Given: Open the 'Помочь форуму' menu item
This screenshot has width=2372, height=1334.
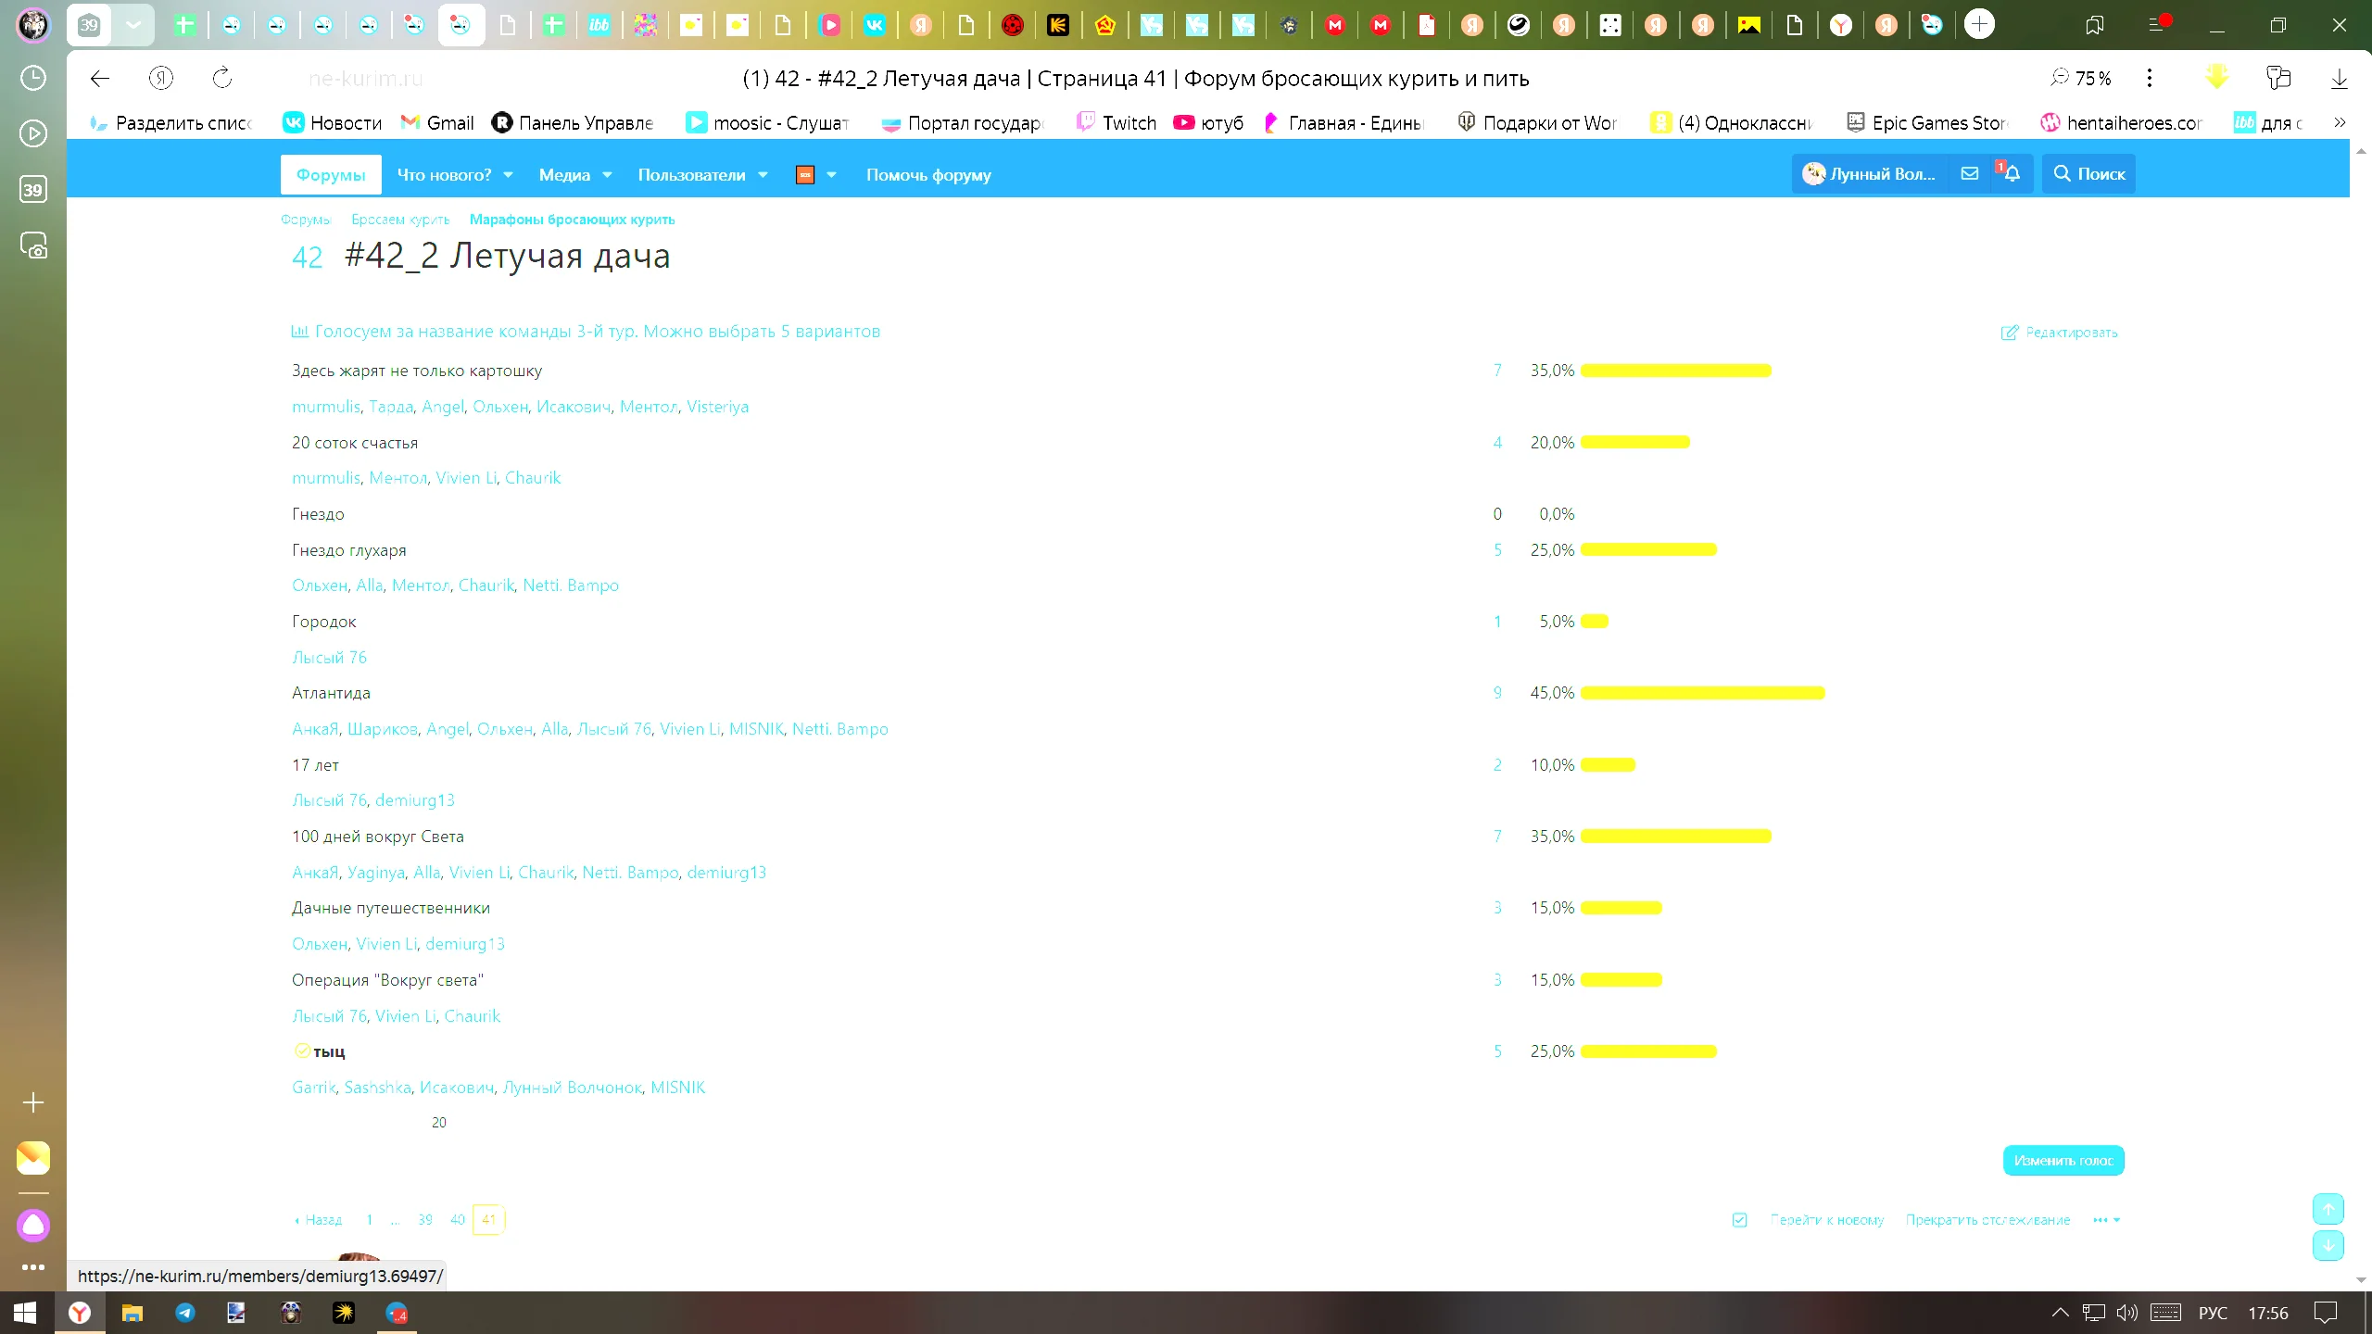Looking at the screenshot, I should pyautogui.click(x=928, y=175).
